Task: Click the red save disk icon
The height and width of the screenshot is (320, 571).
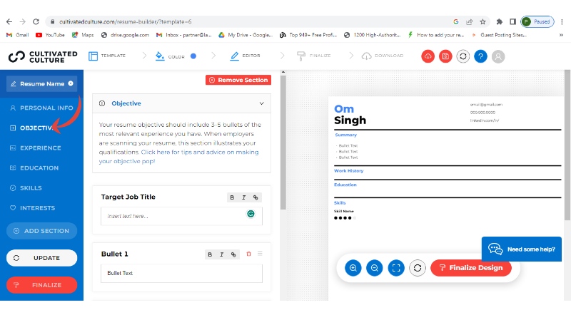Action: [x=445, y=56]
